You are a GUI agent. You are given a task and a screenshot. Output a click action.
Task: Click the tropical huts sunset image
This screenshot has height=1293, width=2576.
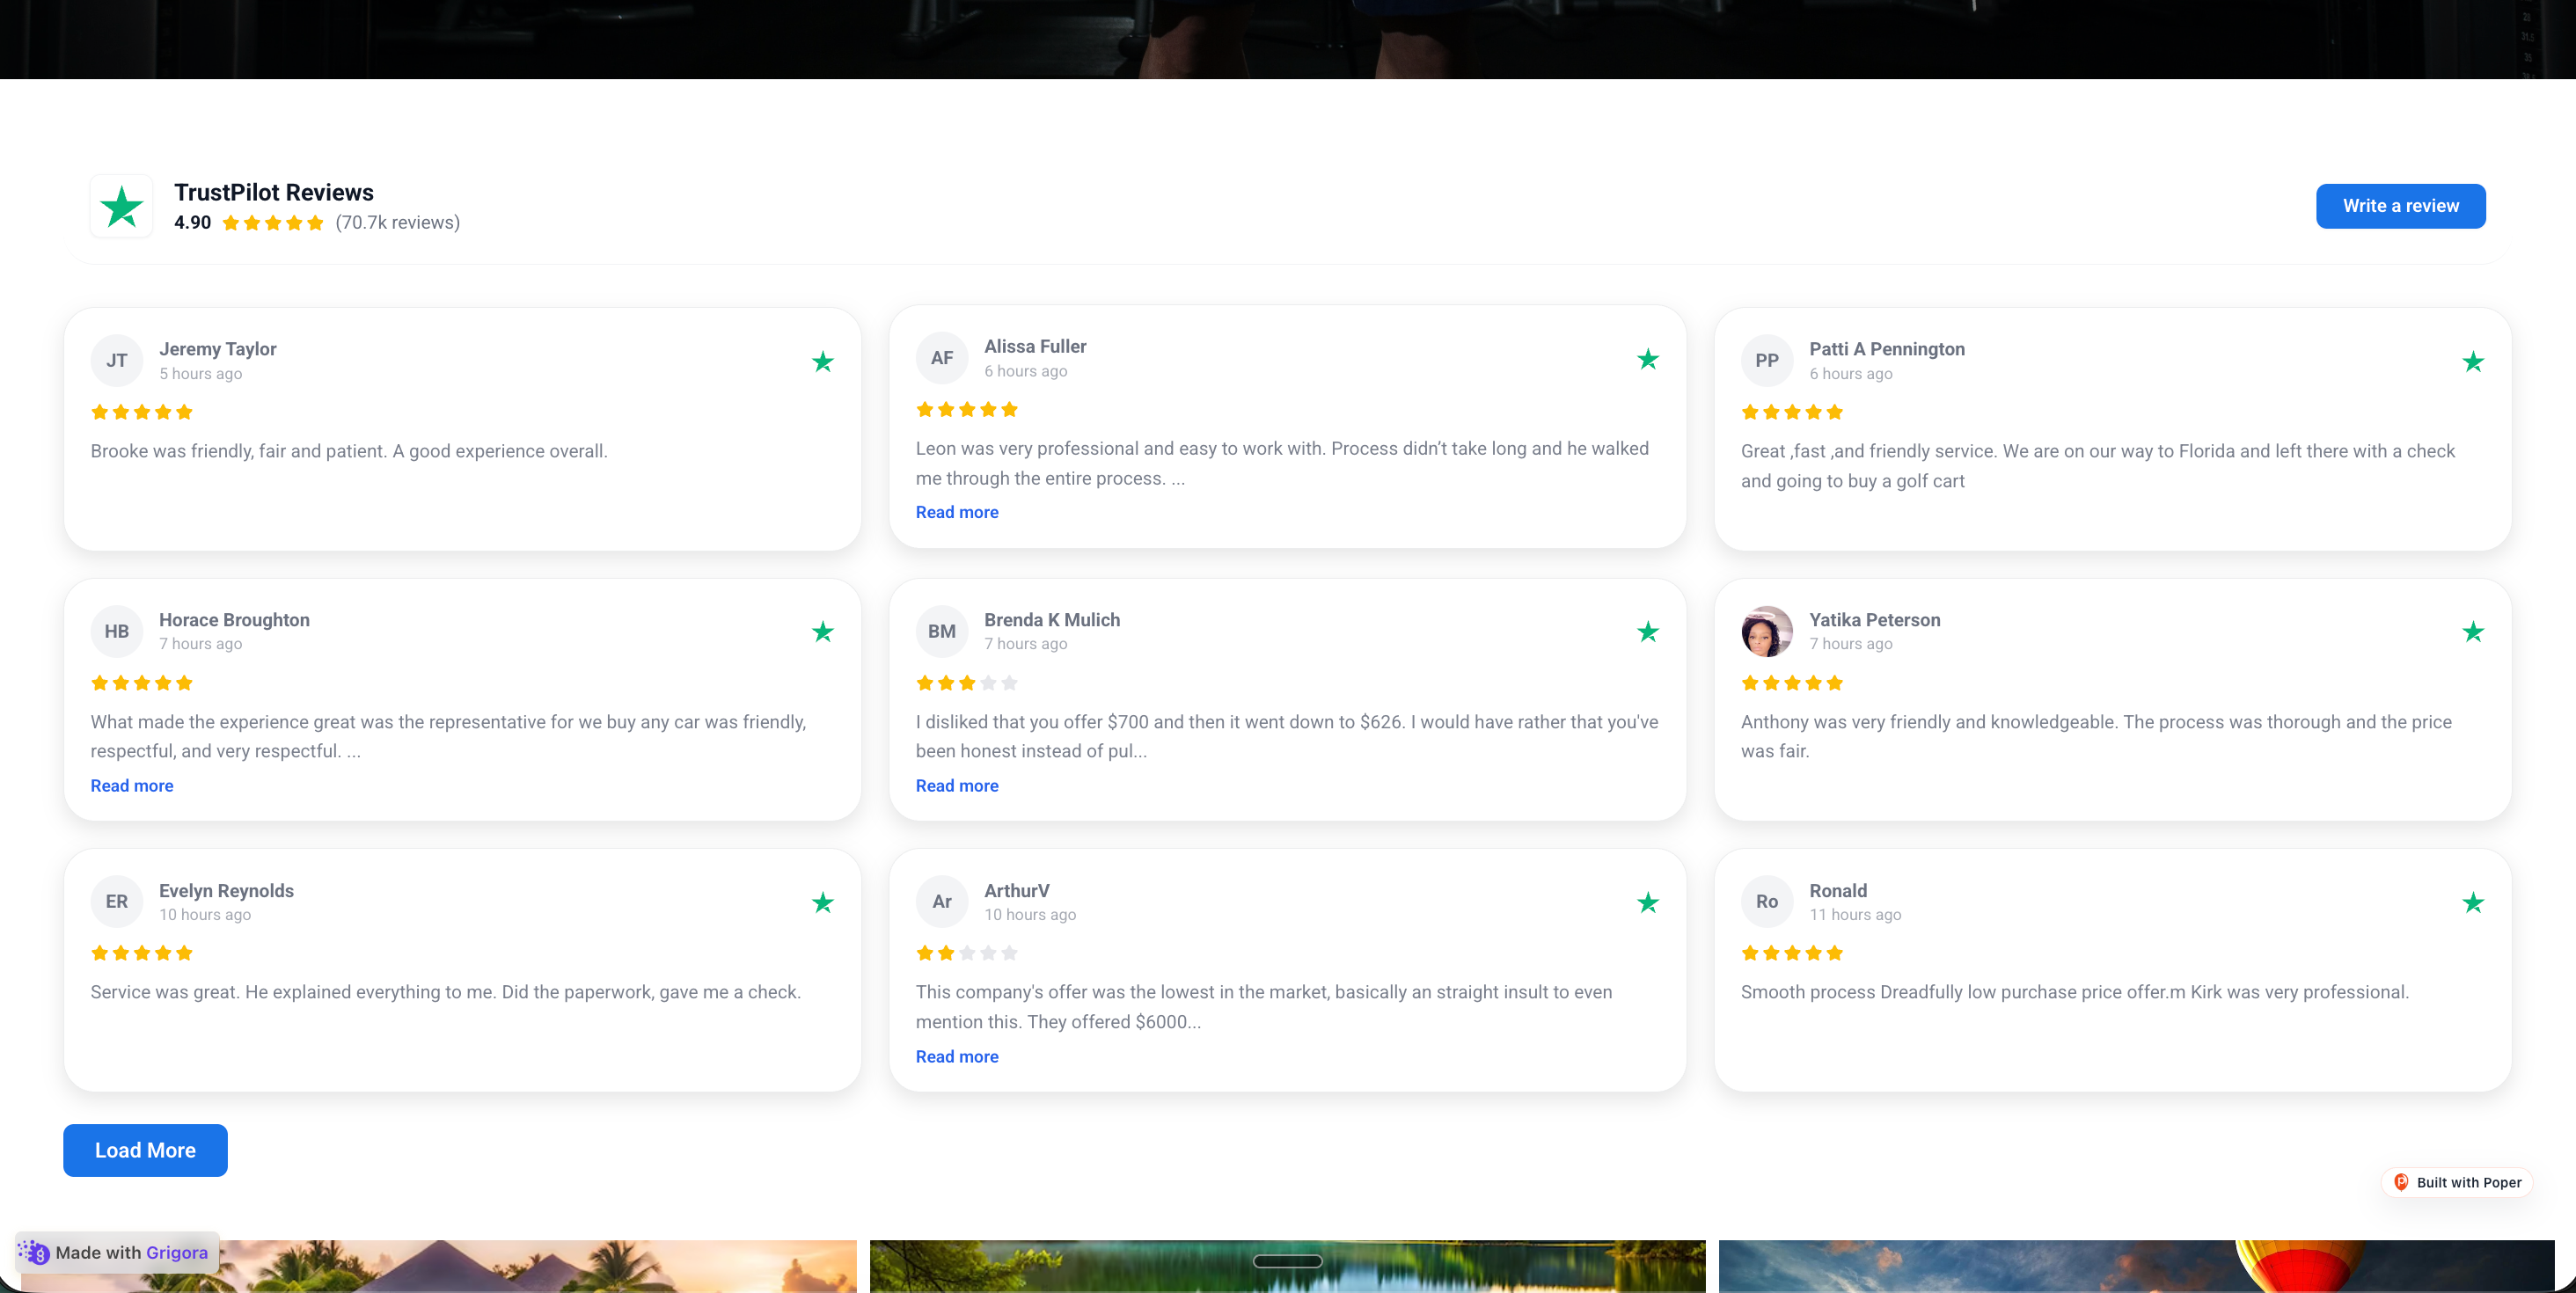click(x=439, y=1266)
